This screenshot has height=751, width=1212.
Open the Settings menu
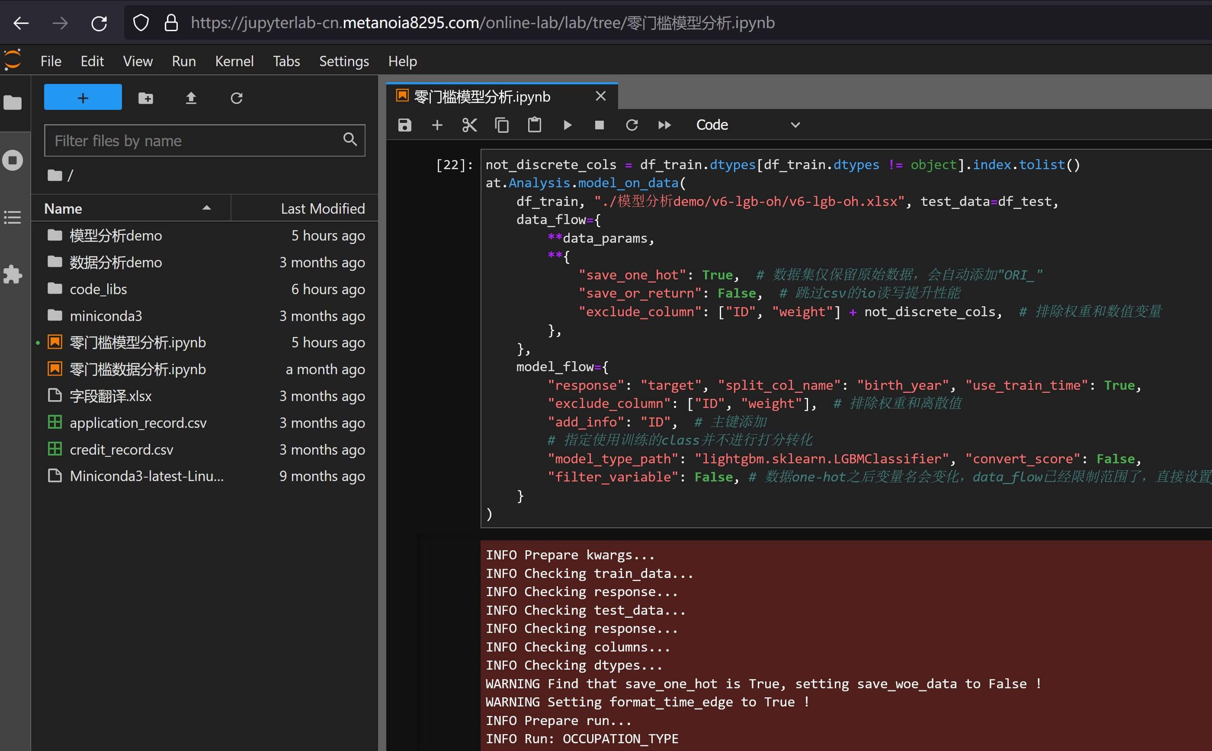tap(343, 61)
